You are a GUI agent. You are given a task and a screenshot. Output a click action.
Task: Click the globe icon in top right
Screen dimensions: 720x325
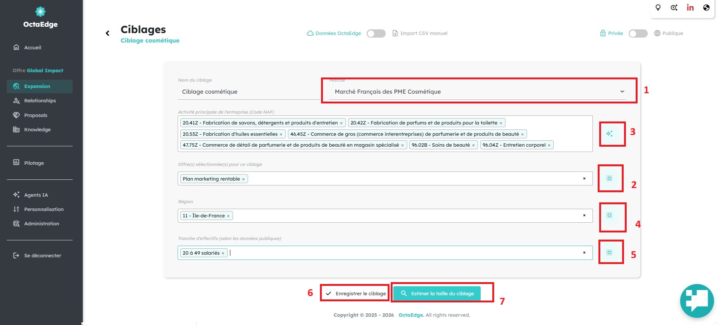pyautogui.click(x=706, y=8)
